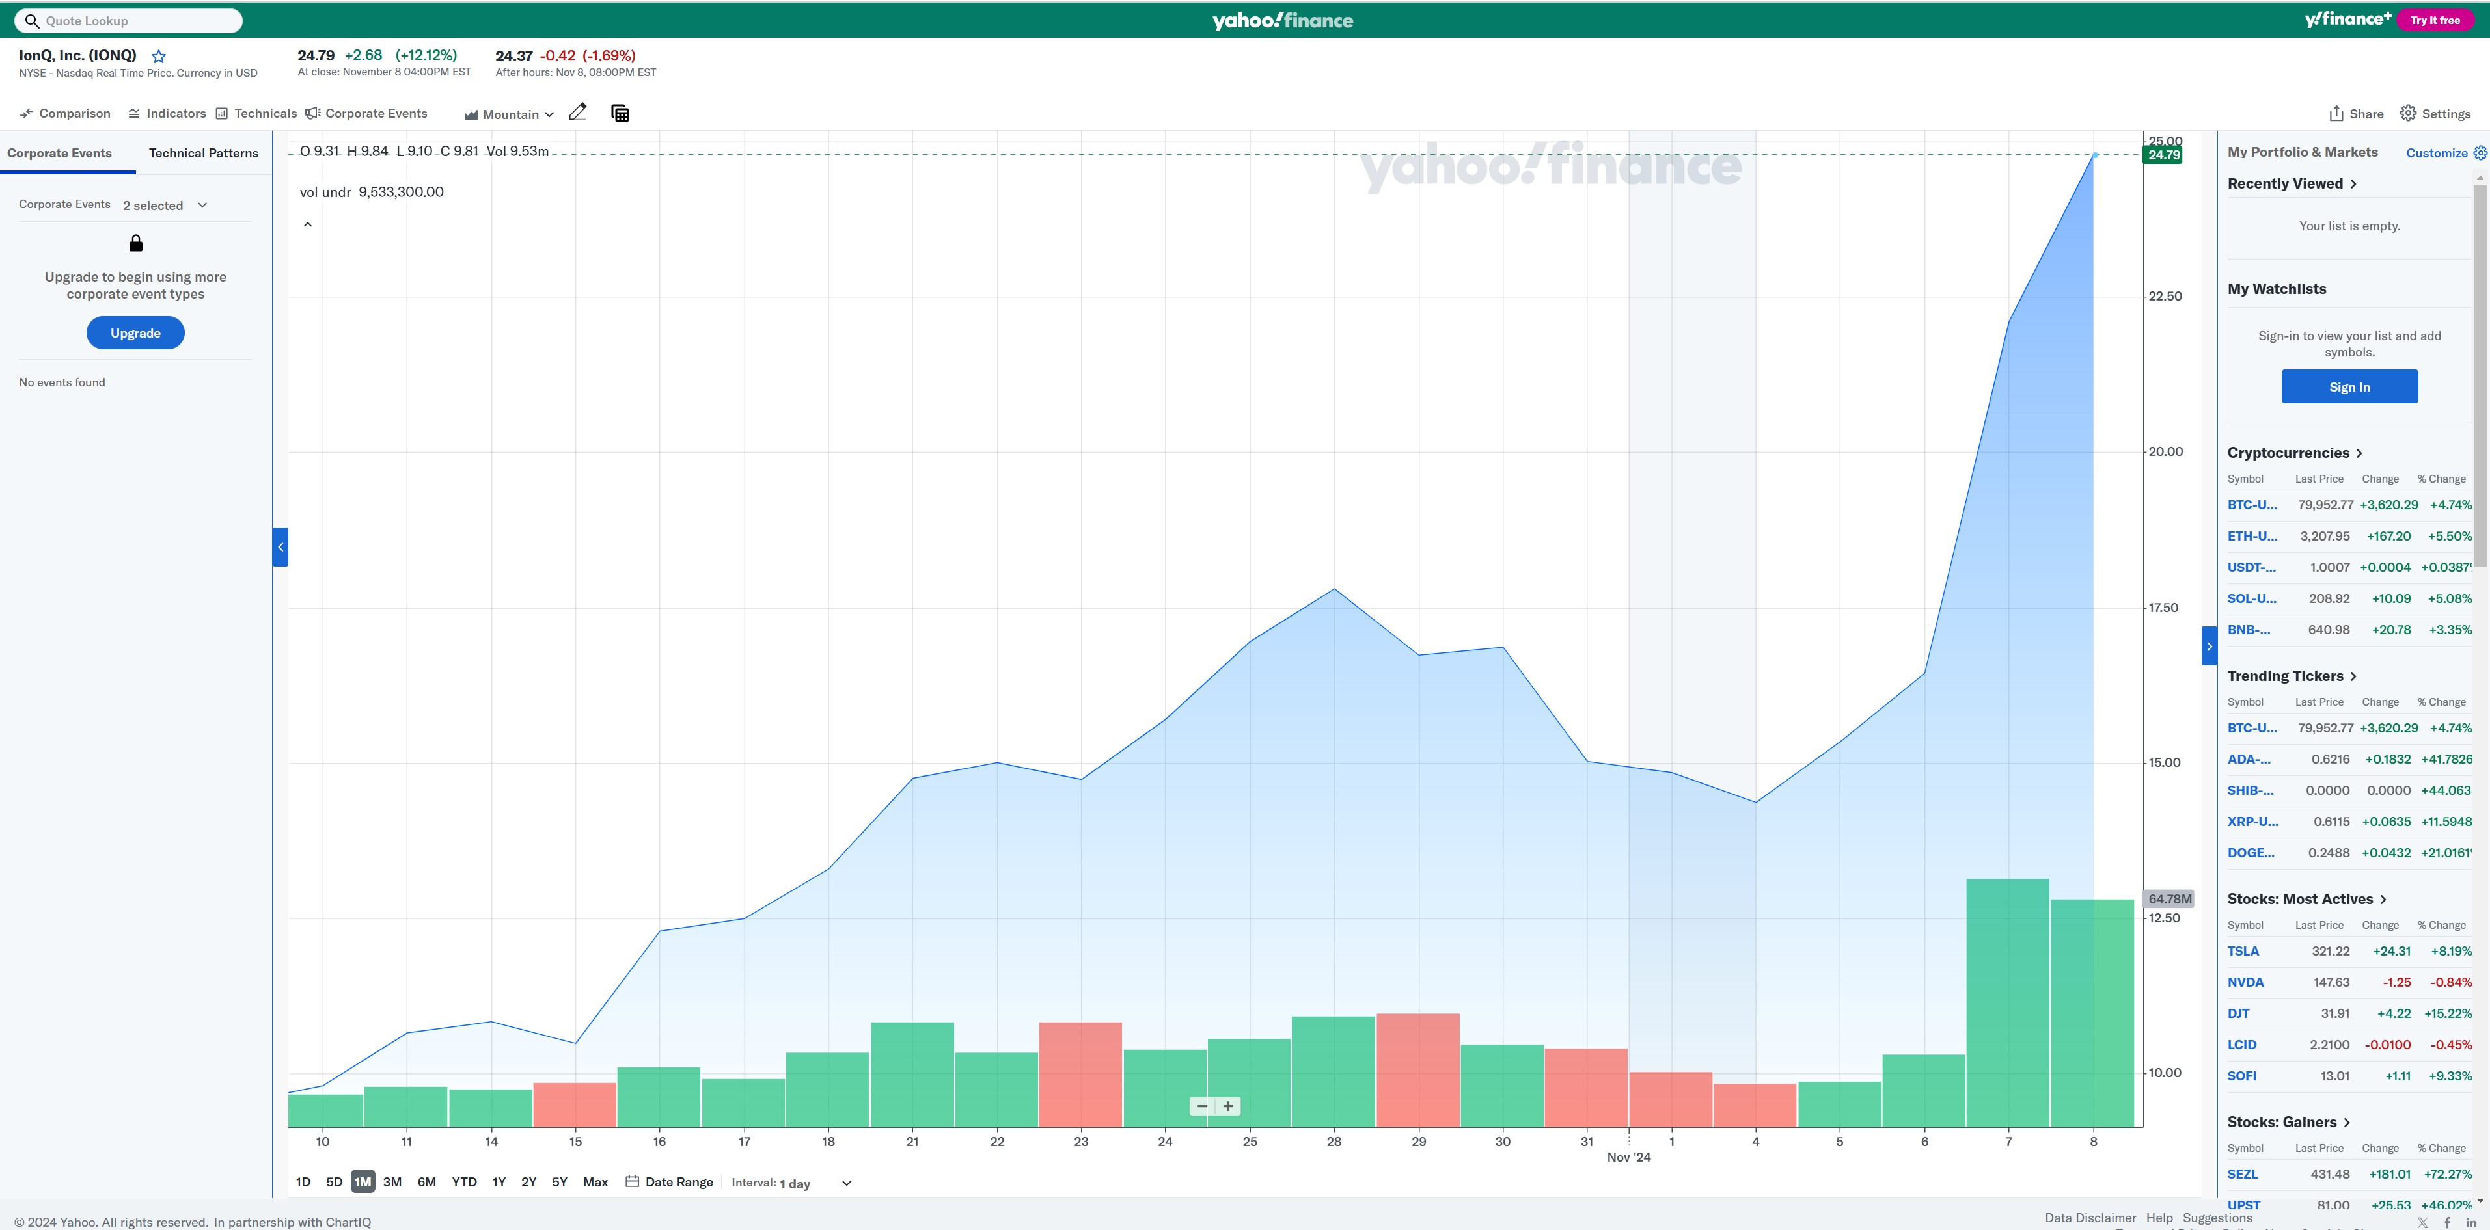
Task: Collapse the volume study caret
Action: (307, 224)
